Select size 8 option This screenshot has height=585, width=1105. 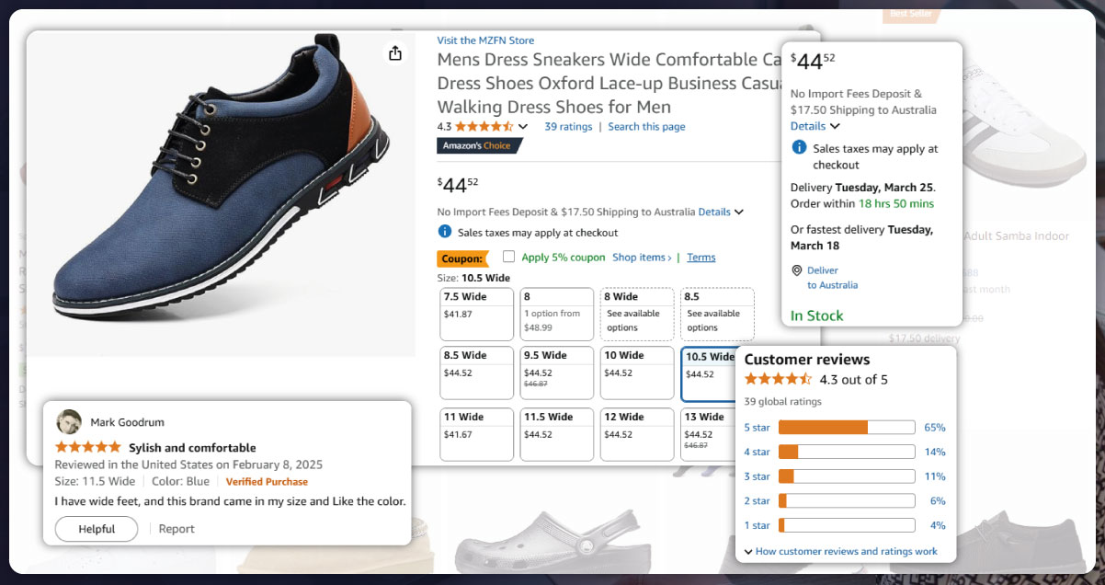tap(556, 315)
